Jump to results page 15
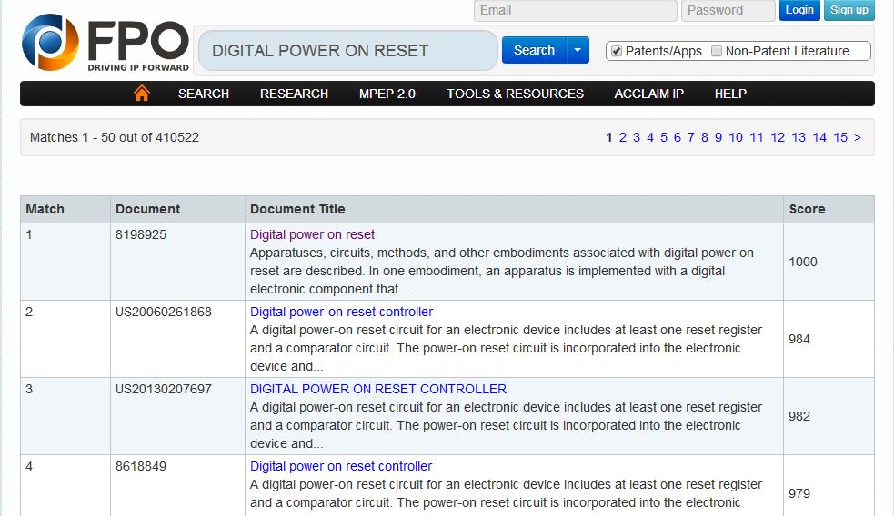This screenshot has height=516, width=894. point(840,138)
